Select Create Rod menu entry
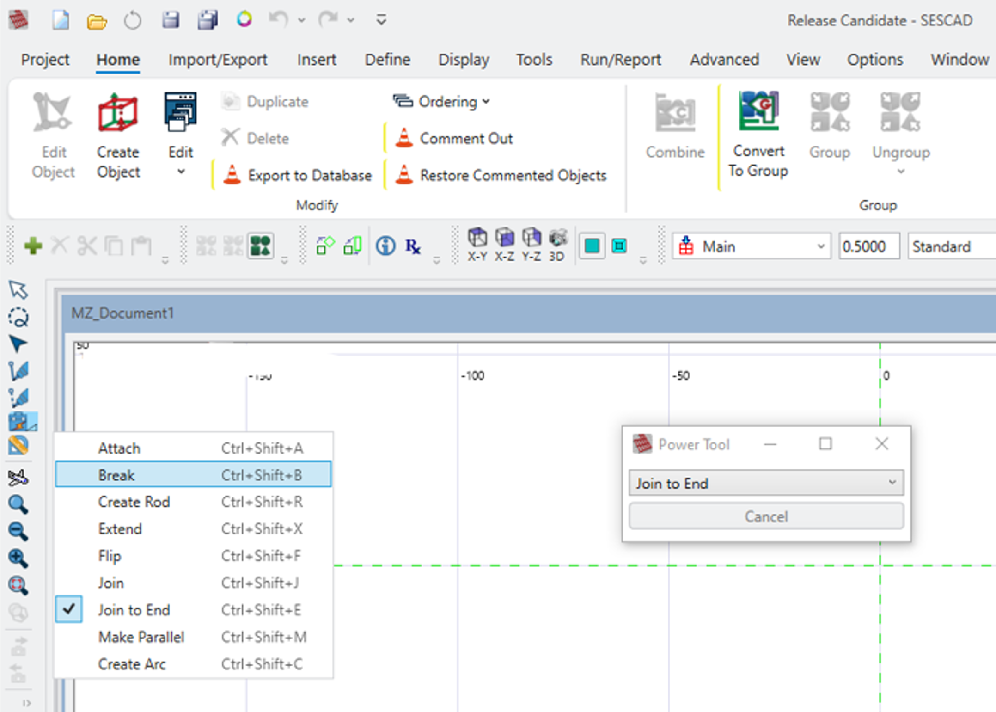 [x=193, y=502]
